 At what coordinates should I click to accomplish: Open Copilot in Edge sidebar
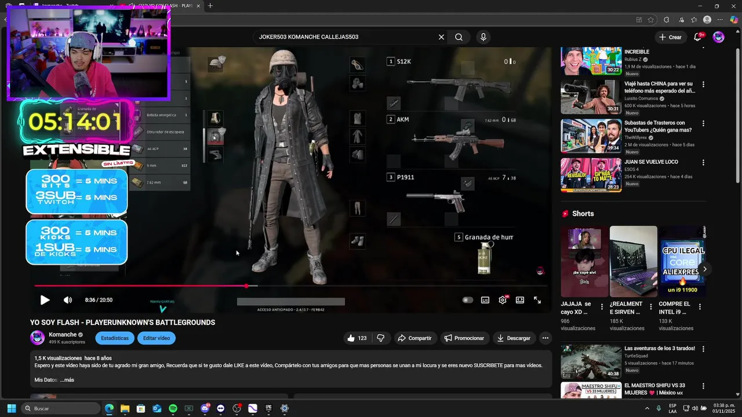[734, 20]
